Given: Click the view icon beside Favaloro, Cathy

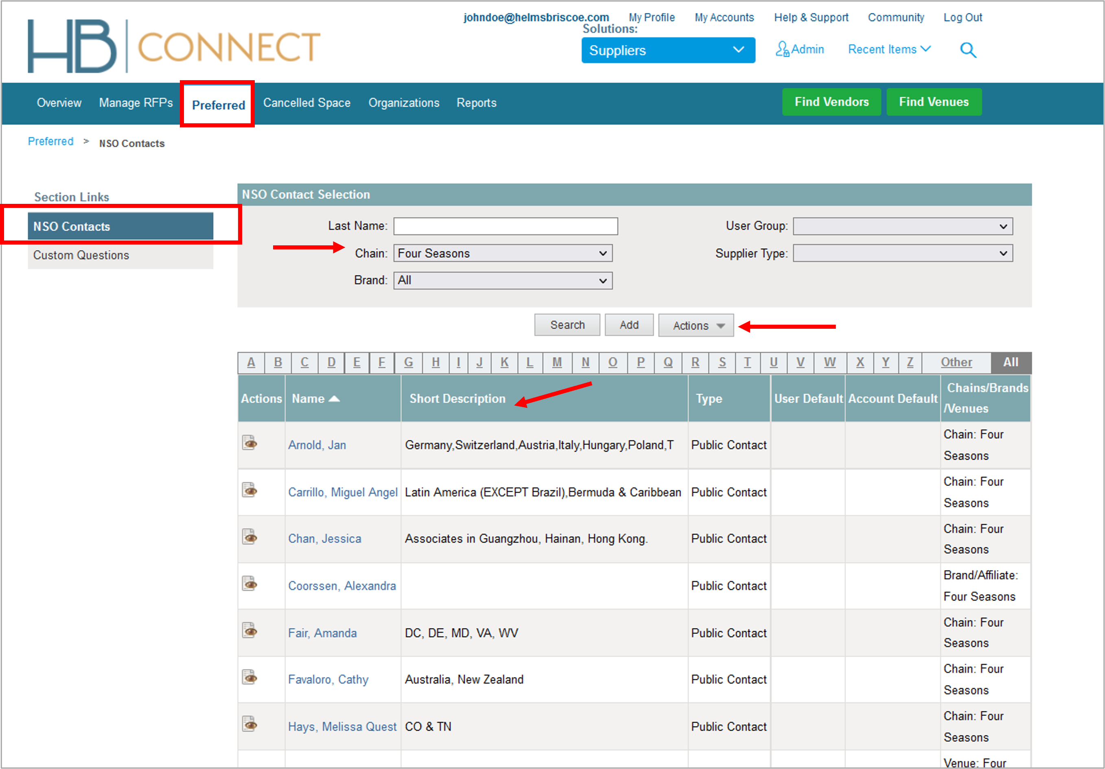Looking at the screenshot, I should tap(250, 678).
